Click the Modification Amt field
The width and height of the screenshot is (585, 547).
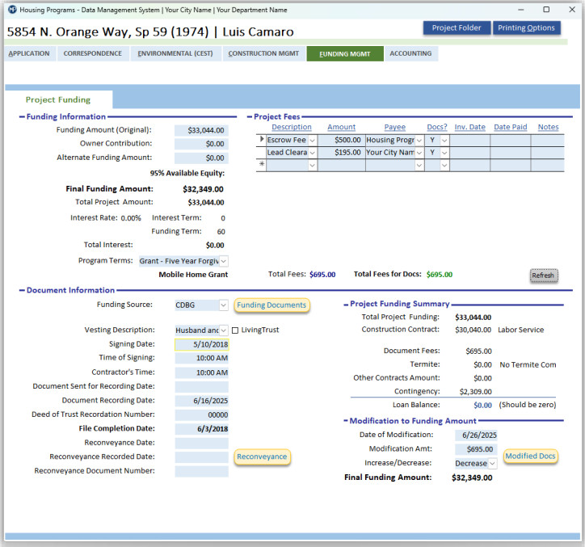pyautogui.click(x=476, y=449)
